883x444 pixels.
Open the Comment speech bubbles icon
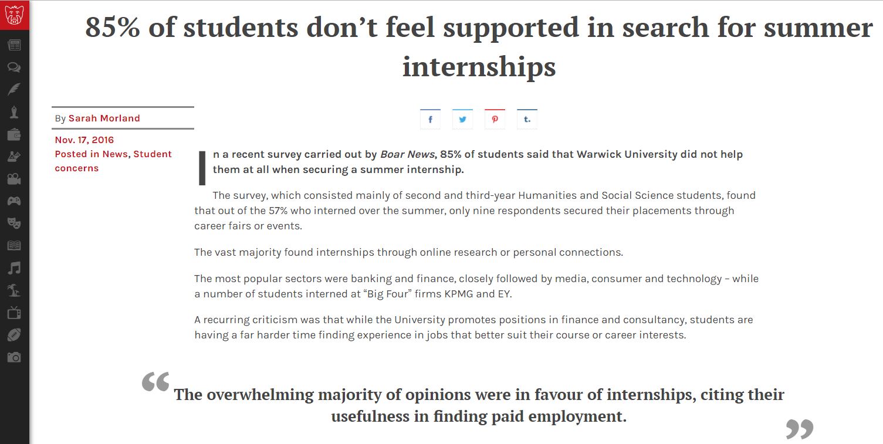pyautogui.click(x=14, y=67)
